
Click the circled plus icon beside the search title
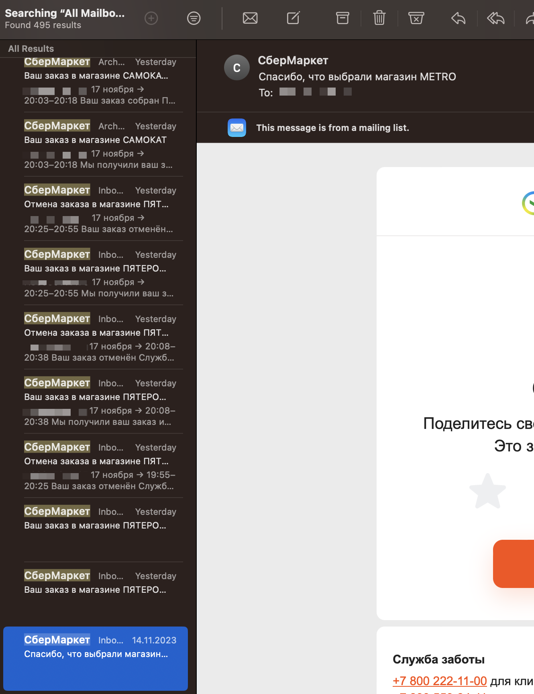151,18
